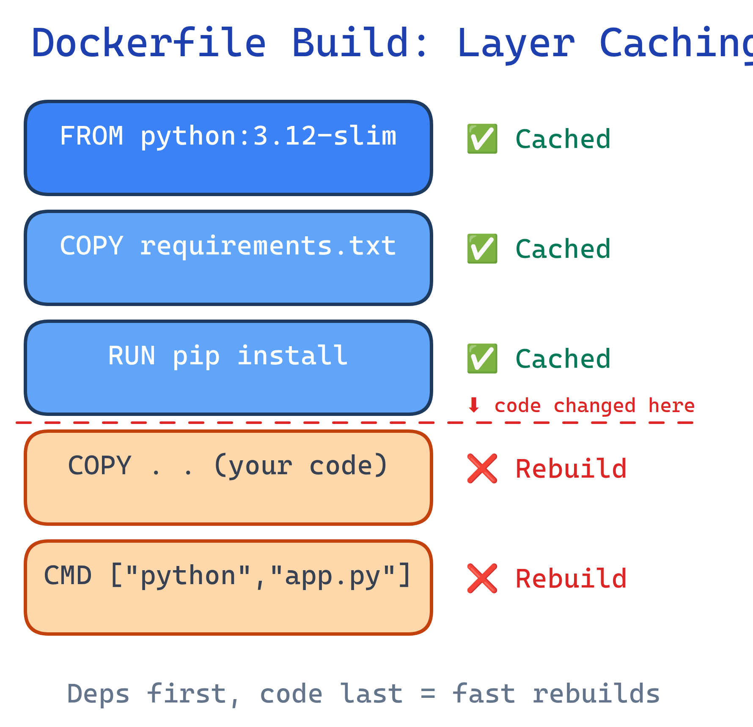
Task: Click the checkmark next to COPY requirements.txt
Action: pos(481,249)
